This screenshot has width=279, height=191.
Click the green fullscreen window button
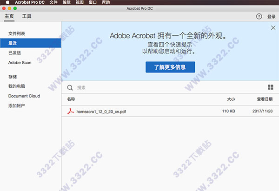coord(15,8)
